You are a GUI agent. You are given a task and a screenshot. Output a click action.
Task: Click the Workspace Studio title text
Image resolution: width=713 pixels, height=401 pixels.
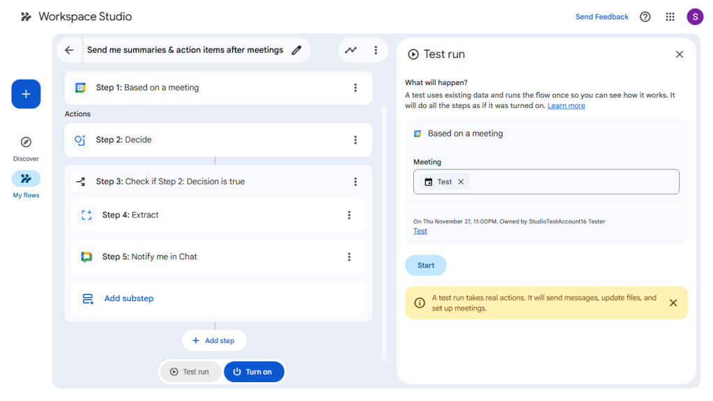85,17
